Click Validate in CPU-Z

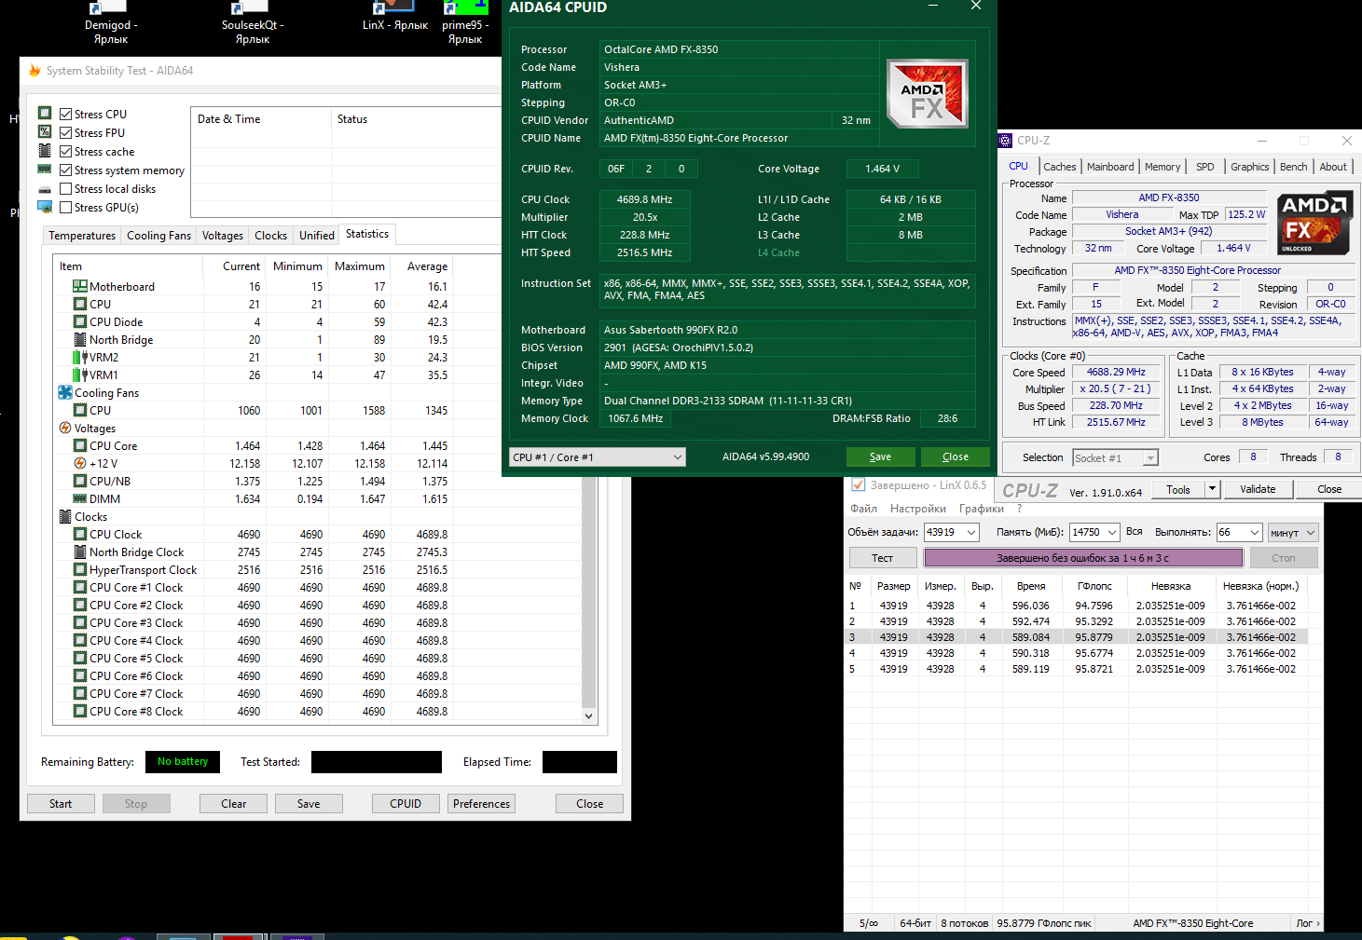[1258, 489]
